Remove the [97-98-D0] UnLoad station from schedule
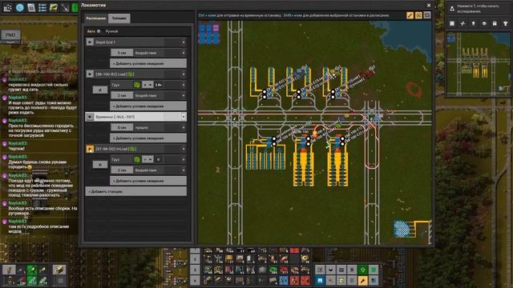This screenshot has width=513, height=288. (x=184, y=149)
